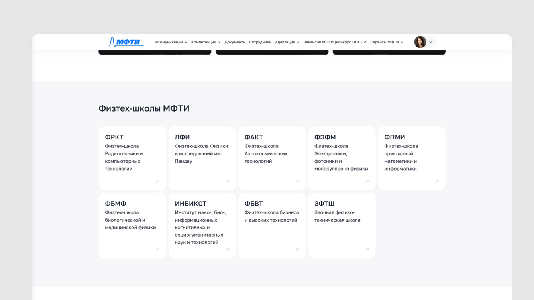Click the arrow icon on ФЭФМ card
The image size is (534, 300).
tap(367, 182)
